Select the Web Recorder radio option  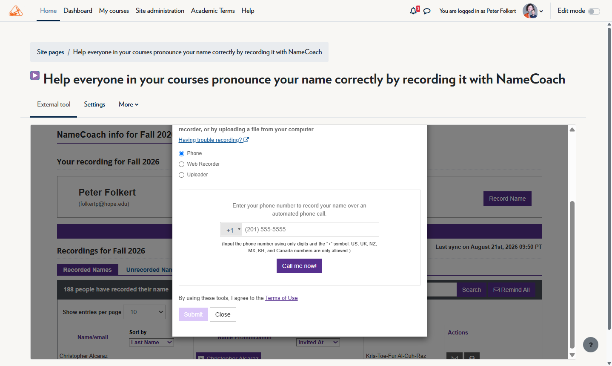click(x=181, y=164)
